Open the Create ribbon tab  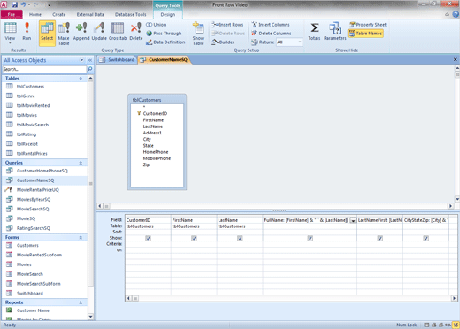pyautogui.click(x=59, y=14)
